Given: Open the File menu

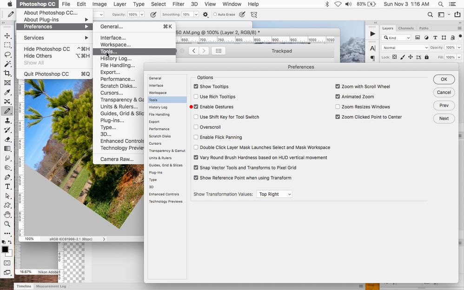Looking at the screenshot, I should pos(66,4).
